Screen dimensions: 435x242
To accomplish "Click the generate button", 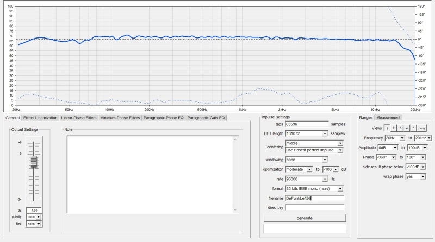I will coord(304,218).
